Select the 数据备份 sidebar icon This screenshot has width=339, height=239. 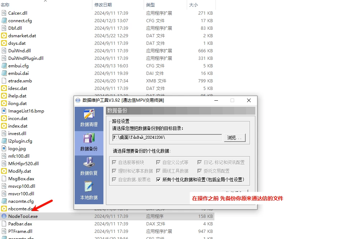(89, 138)
